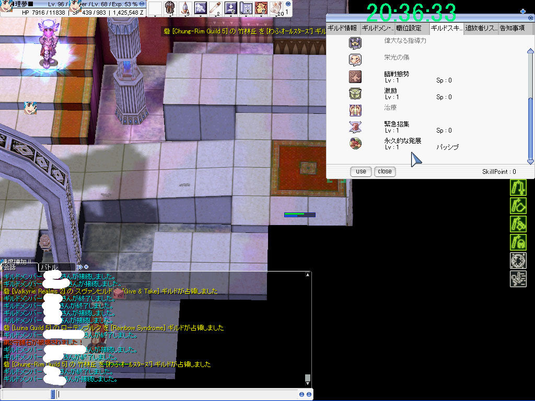This screenshot has height=401, width=535.
Task: Select the 激励 guild skill icon
Action: point(355,93)
